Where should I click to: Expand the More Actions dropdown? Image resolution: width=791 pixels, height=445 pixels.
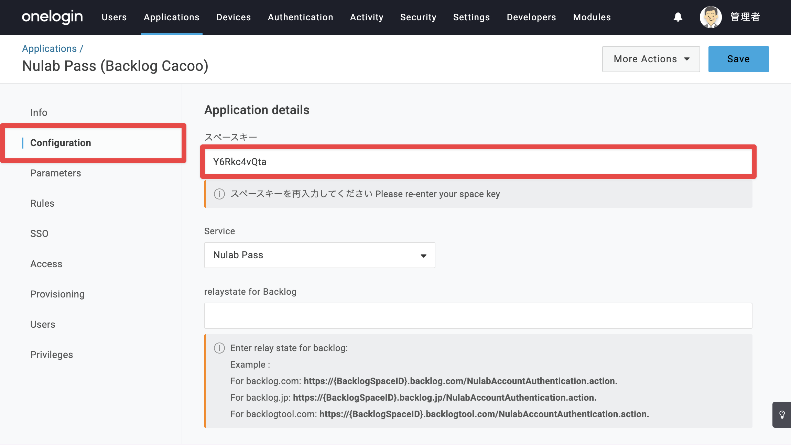[x=651, y=59]
